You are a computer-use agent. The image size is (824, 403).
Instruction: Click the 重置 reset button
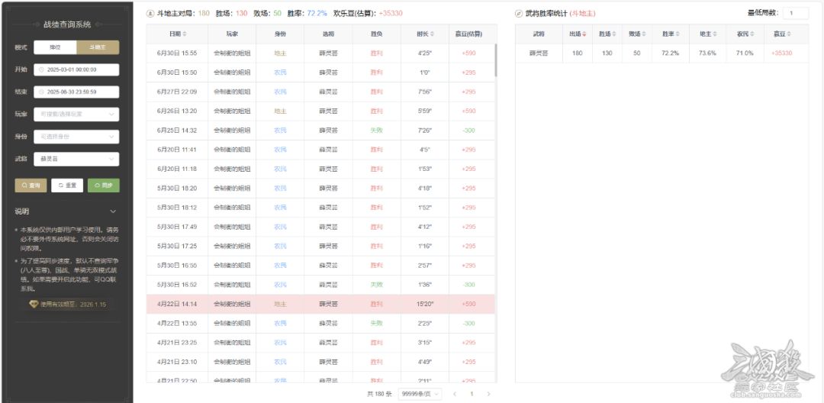(67, 185)
